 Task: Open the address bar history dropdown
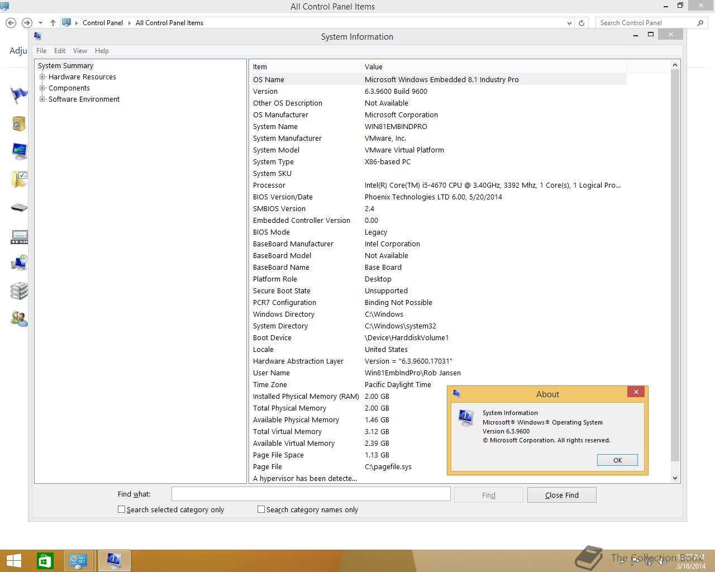tap(569, 23)
